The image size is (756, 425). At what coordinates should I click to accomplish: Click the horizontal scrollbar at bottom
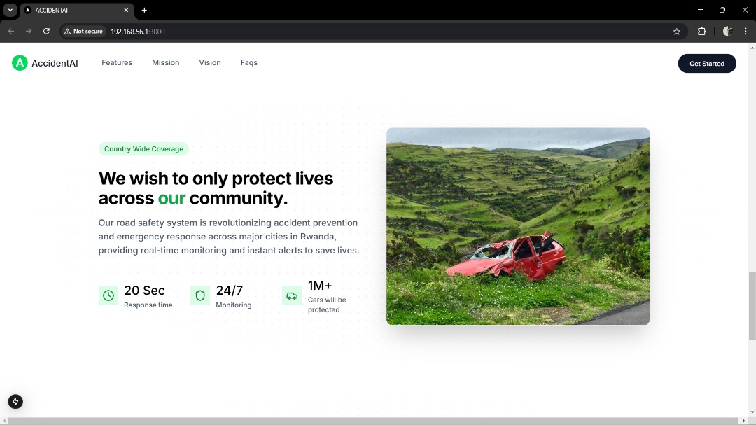pyautogui.click(x=374, y=421)
